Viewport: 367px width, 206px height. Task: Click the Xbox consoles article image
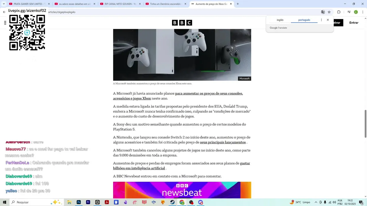pos(182,55)
